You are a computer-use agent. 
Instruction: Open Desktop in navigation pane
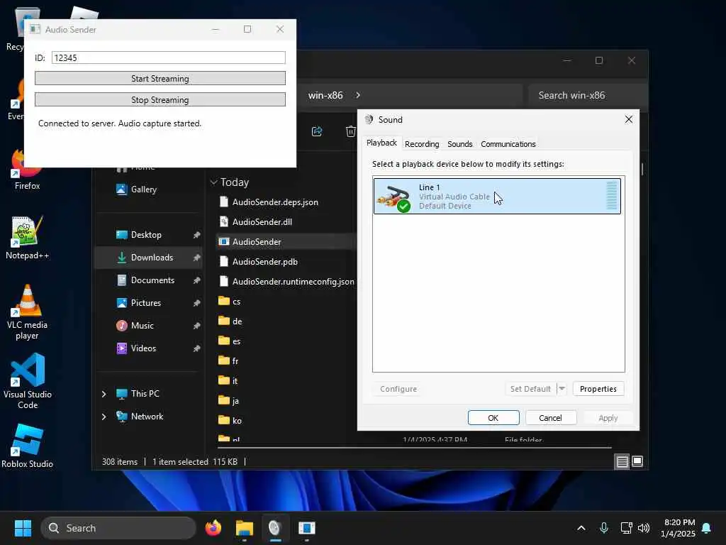(146, 235)
